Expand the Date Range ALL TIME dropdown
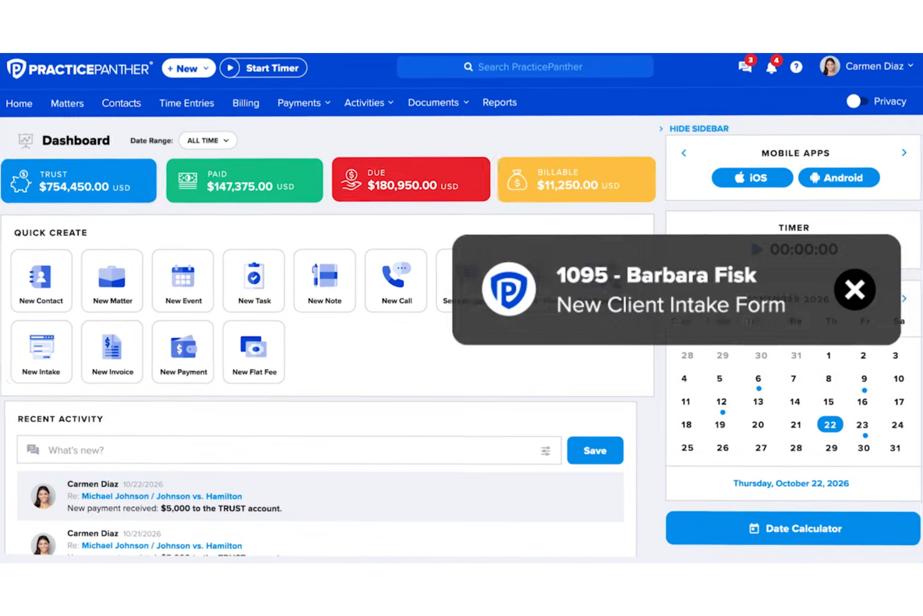Screen dimensions: 923x616 pyautogui.click(x=207, y=140)
